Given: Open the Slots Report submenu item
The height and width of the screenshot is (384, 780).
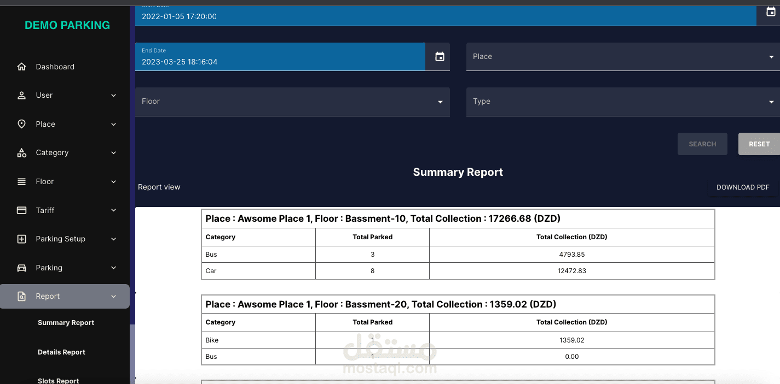Looking at the screenshot, I should click(58, 381).
